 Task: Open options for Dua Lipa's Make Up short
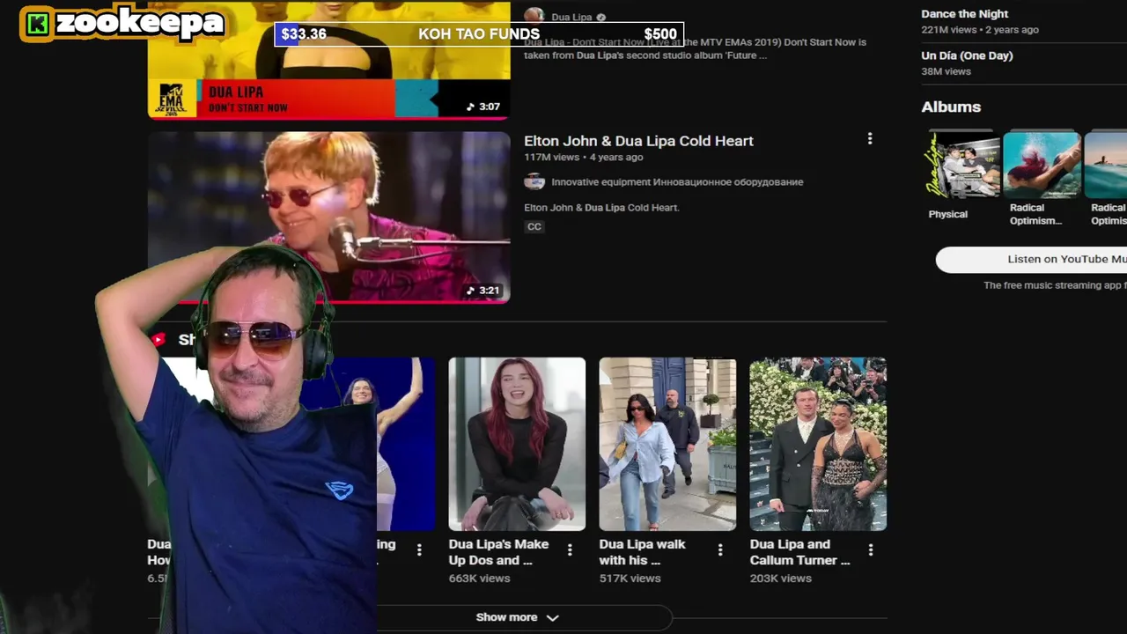click(570, 549)
